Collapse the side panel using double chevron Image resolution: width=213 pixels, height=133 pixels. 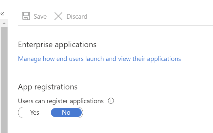pyautogui.click(x=2, y=14)
